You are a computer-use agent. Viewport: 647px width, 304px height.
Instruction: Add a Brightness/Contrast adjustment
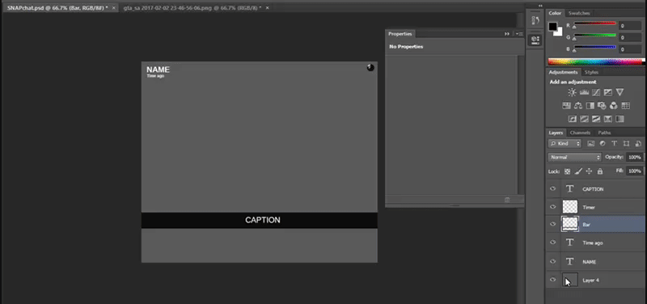[572, 92]
